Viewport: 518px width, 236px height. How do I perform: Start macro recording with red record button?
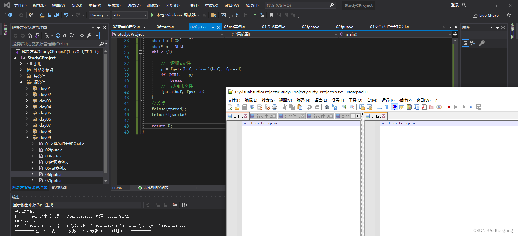pos(449,107)
